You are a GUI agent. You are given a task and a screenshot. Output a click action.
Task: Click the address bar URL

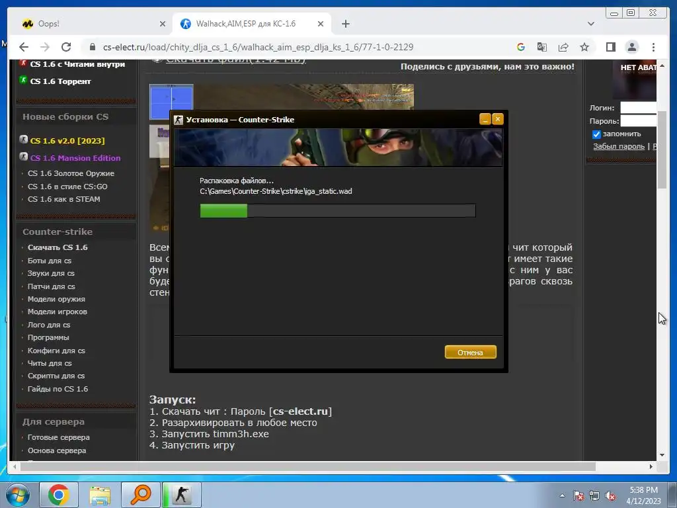point(259,47)
